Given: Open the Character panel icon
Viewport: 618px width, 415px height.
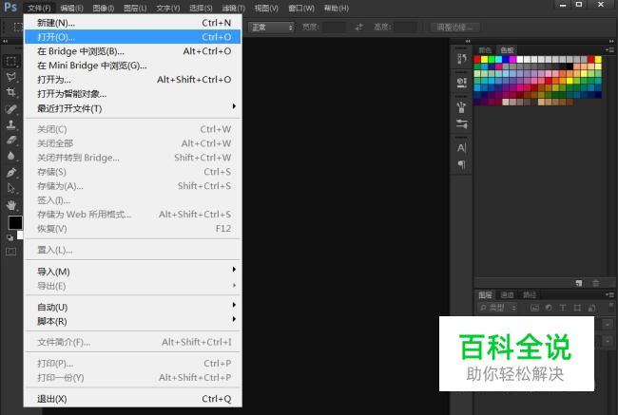Looking at the screenshot, I should [461, 148].
